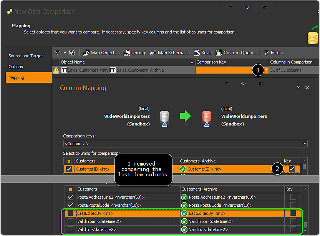320x236 pixels.
Task: Select Sales.Customers_Archive table icon
Action: tap(113, 70)
